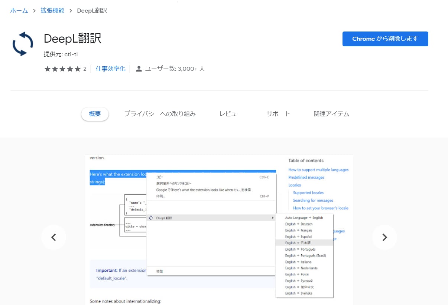This screenshot has height=305, width=448.
Task: Open the サポート tab
Action: coord(278,114)
